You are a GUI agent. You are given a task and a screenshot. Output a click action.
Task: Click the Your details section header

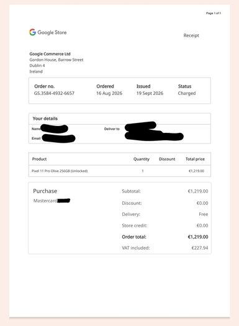tap(45, 119)
